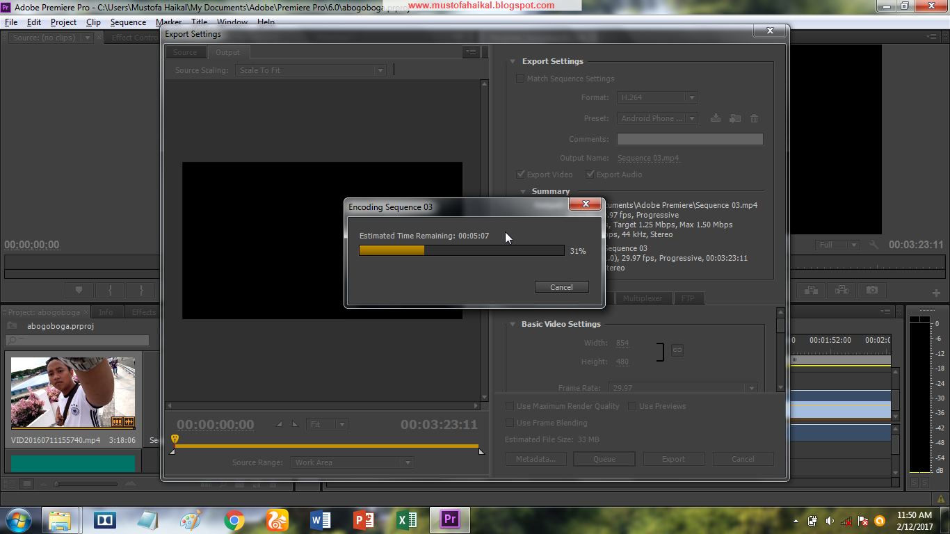
Task: Collapse the Export Settings section triangle
Action: pyautogui.click(x=513, y=61)
